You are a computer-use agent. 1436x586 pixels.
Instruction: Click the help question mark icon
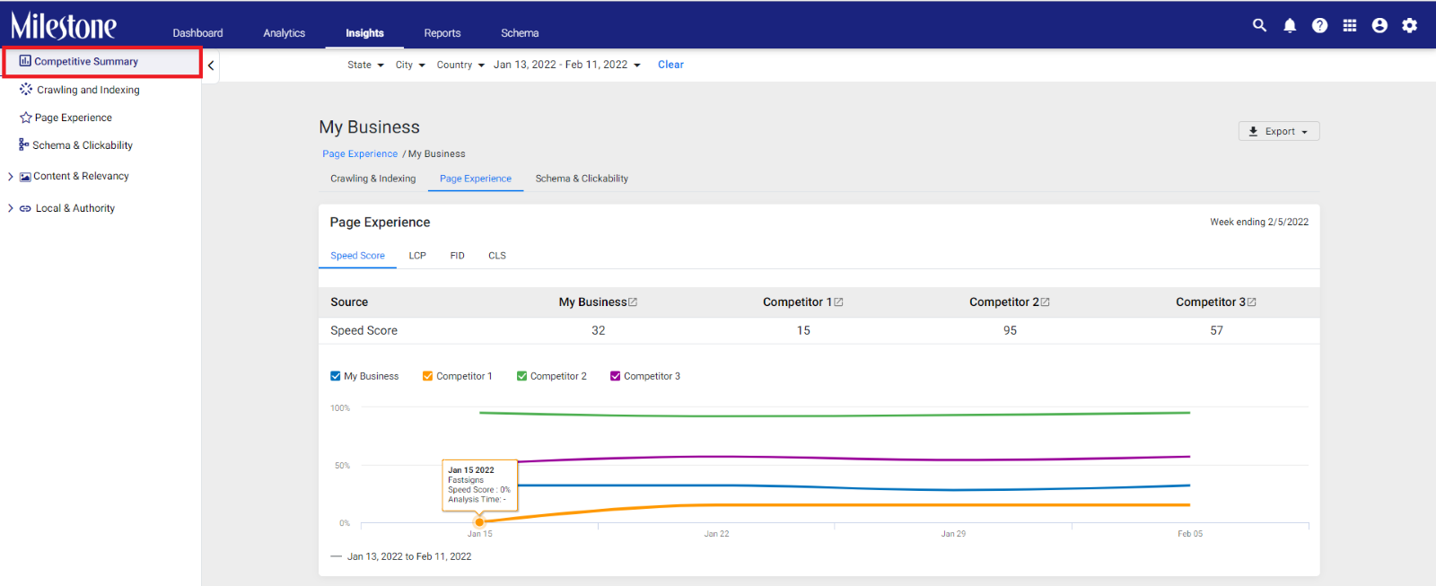(1319, 25)
